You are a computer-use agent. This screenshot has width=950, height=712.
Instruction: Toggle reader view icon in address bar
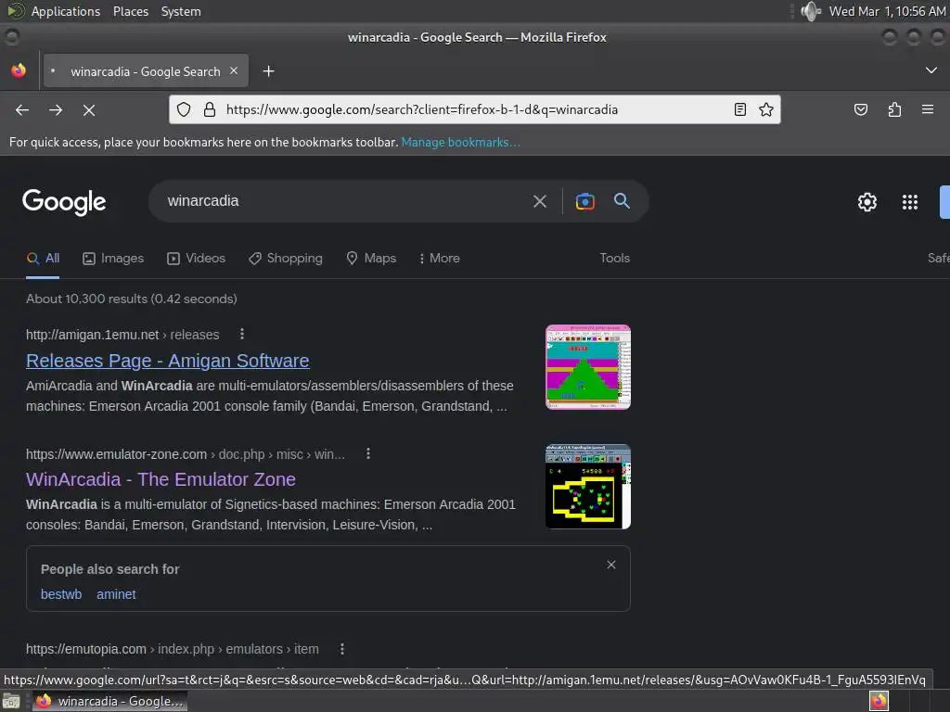coord(739,109)
